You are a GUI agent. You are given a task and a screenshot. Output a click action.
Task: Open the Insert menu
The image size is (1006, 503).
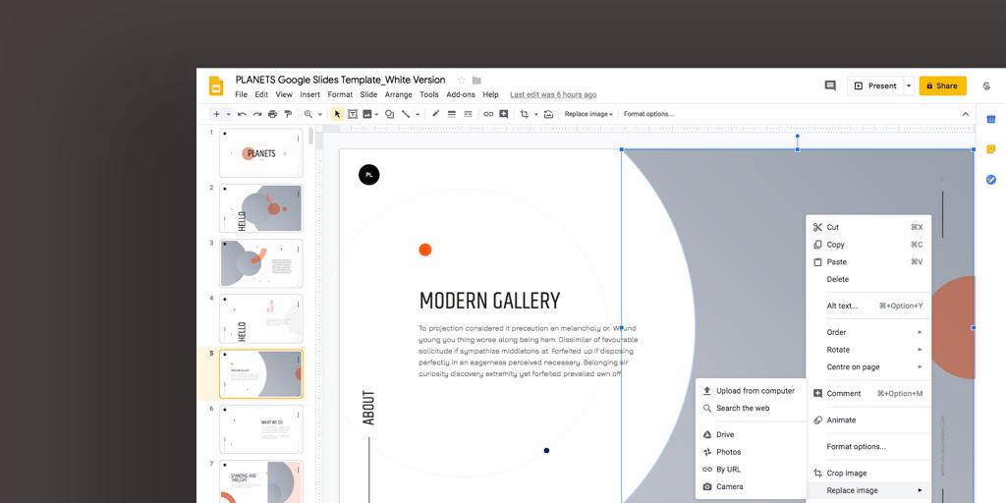[x=309, y=95]
